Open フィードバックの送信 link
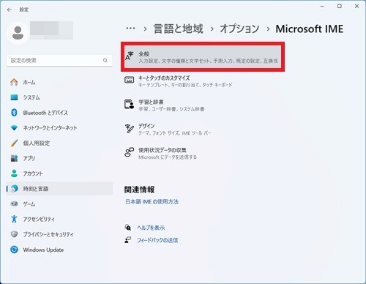The height and width of the screenshot is (284, 366). (157, 240)
